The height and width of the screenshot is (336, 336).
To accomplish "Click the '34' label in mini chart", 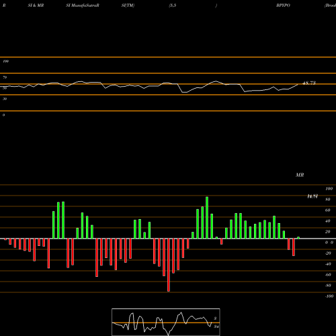I will pyautogui.click(x=216, y=327).
